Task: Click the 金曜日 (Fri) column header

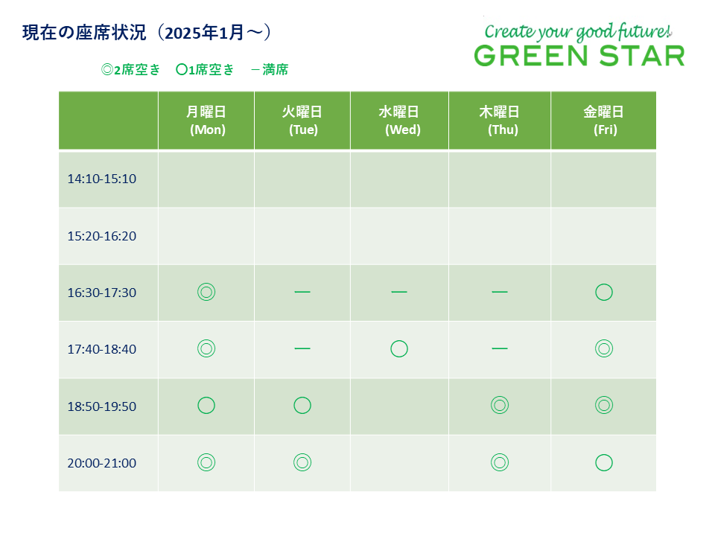Action: tap(604, 120)
